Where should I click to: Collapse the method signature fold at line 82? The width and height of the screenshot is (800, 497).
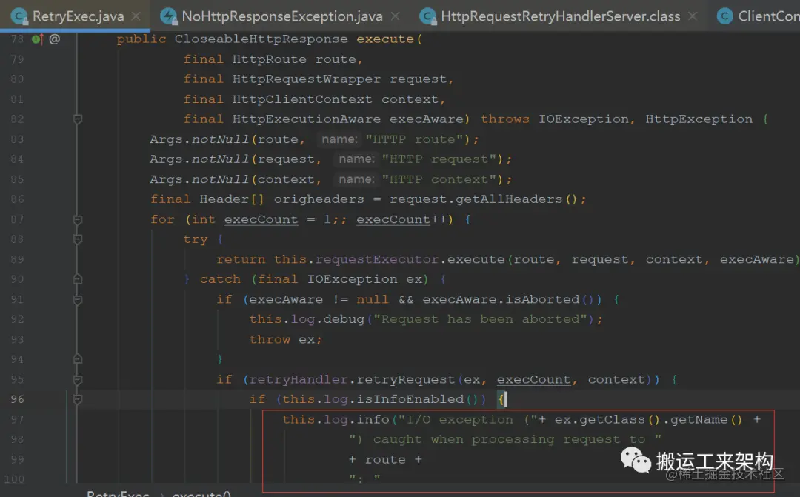pyautogui.click(x=78, y=119)
